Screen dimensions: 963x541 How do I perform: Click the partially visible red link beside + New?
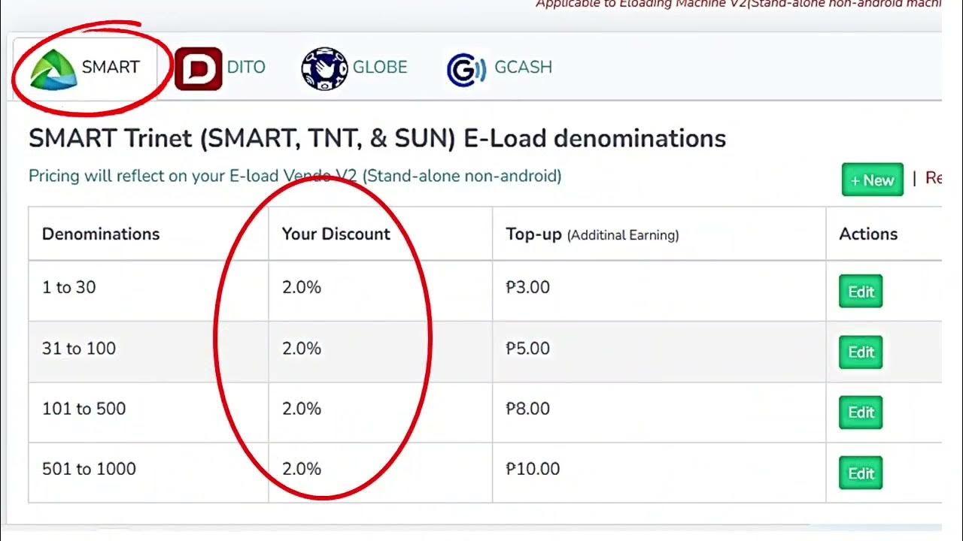click(x=933, y=178)
